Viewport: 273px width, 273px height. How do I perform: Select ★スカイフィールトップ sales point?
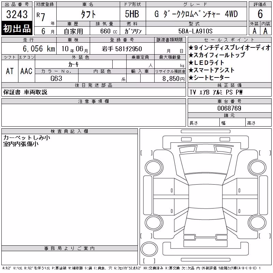coord(217,55)
